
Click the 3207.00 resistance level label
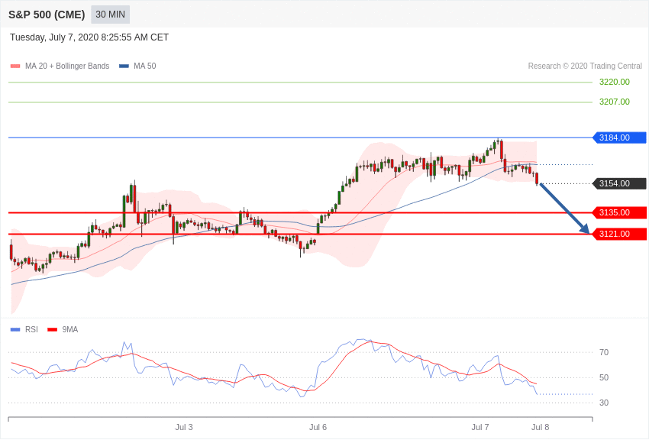pyautogui.click(x=615, y=102)
